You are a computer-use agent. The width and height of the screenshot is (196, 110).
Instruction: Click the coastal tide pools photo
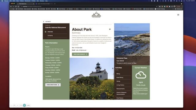132,39
